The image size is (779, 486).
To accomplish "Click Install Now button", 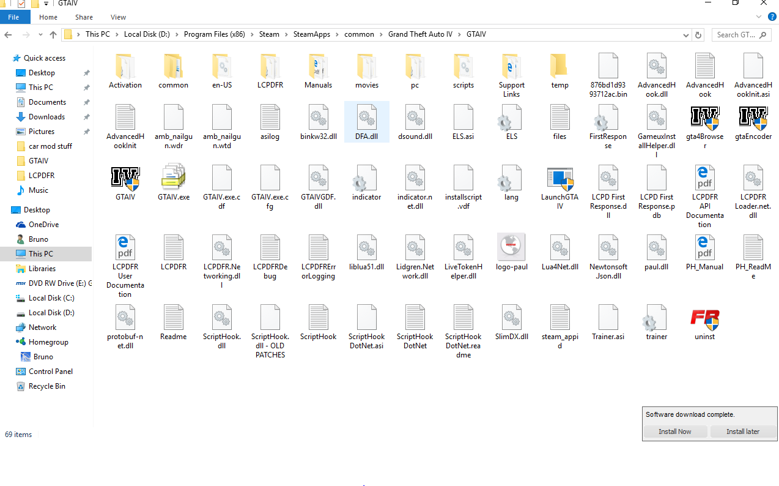I will tap(675, 432).
